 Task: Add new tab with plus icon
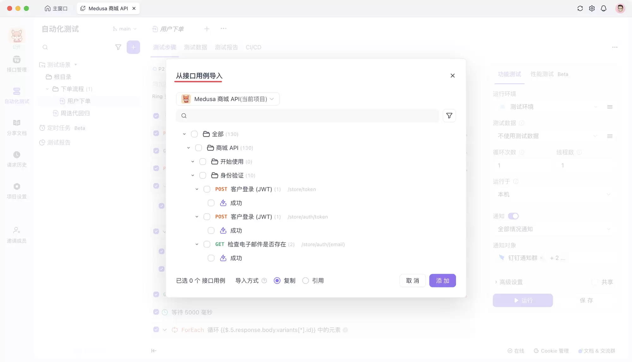[207, 29]
